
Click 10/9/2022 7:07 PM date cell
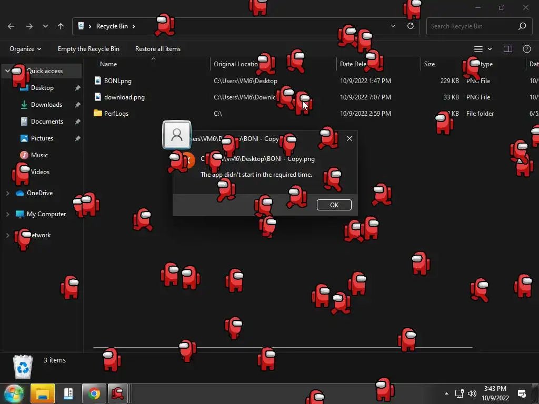tap(365, 97)
